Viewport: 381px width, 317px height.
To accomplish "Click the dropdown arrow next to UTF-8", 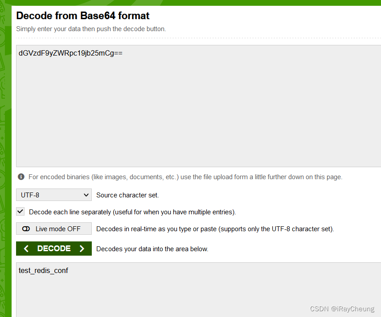I will coord(86,195).
